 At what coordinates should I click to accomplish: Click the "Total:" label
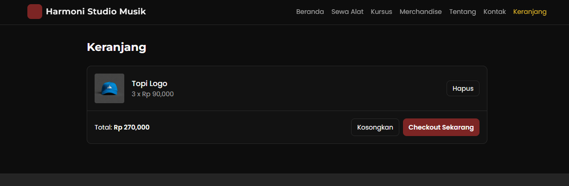coord(103,127)
